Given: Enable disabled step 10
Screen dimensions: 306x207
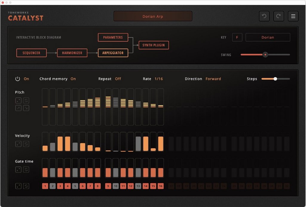Looking at the screenshot, I should click(x=116, y=186).
